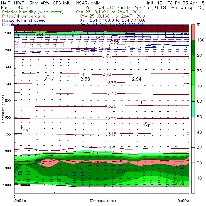Image resolution: width=206 pixels, height=206 pixels.
Task: Click the '5n54w' start coordinate label
Action: click(x=20, y=201)
